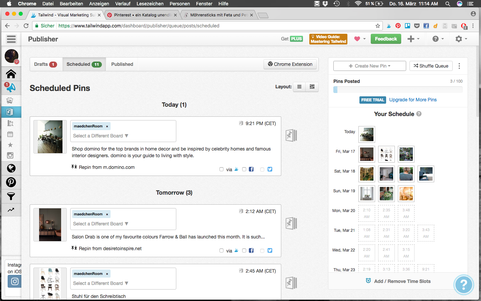The image size is (481, 301).
Task: Click the globe icon in sidebar
Action: click(11, 168)
